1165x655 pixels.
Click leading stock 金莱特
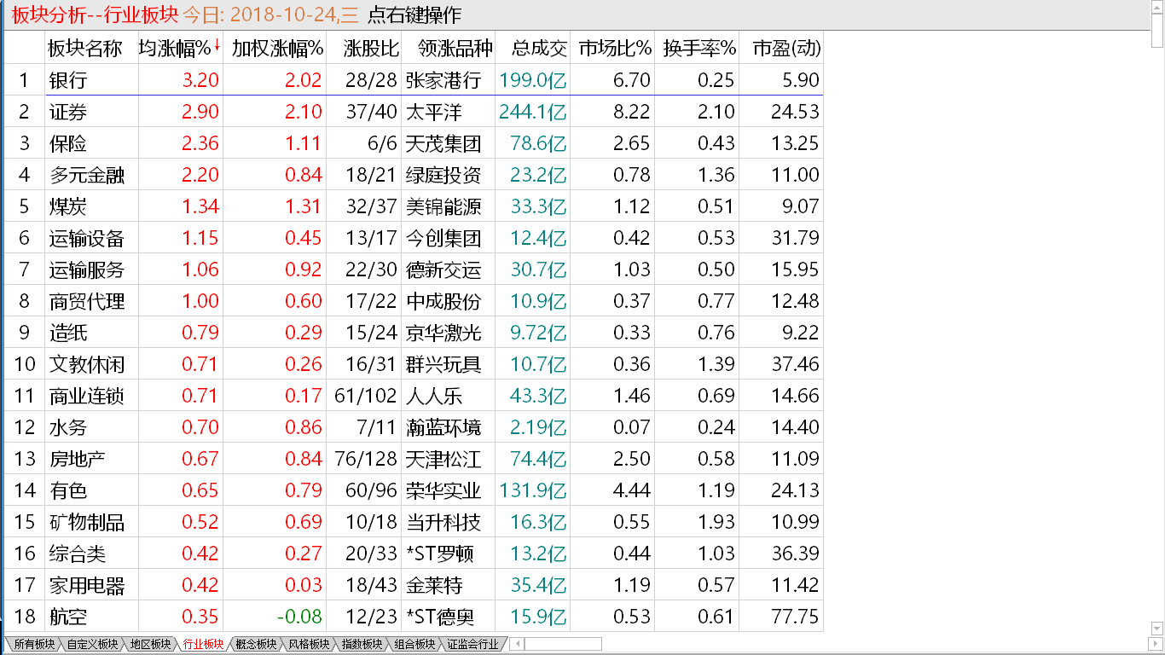[434, 585]
